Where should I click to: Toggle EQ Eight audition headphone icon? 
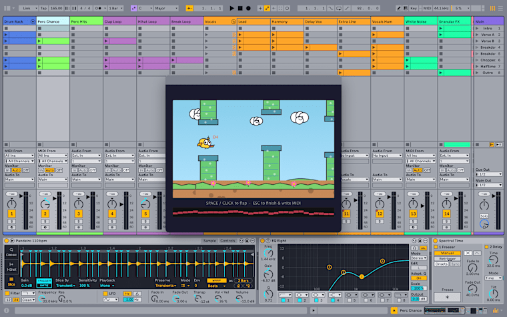414,248
